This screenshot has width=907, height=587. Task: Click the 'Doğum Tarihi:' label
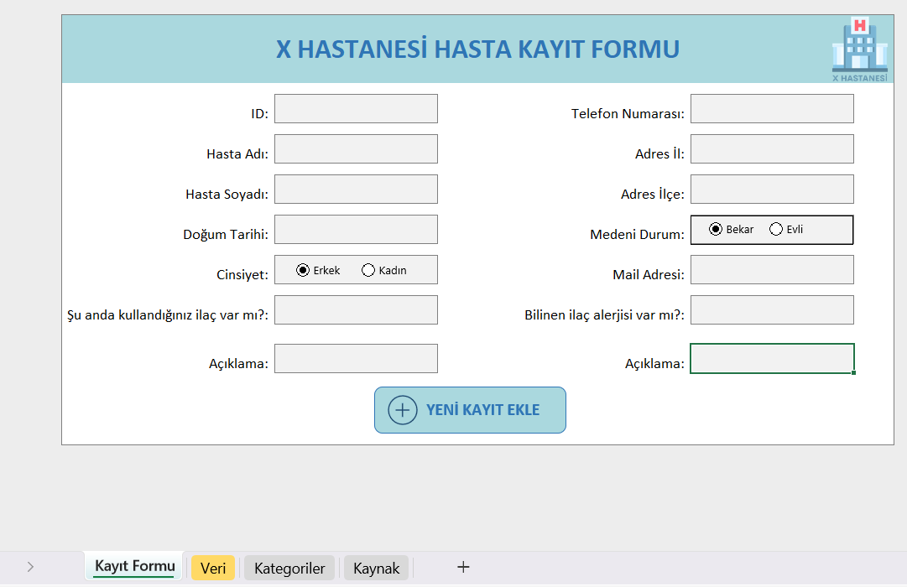point(226,234)
